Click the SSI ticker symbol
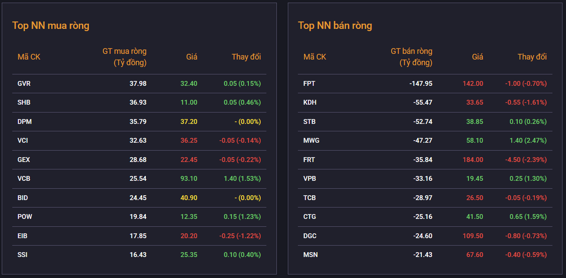This screenshot has width=566, height=278. 22,255
